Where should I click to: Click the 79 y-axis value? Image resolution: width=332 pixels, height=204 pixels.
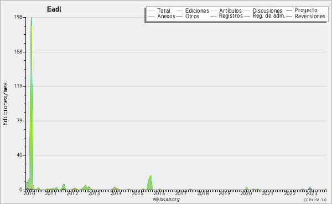pyautogui.click(x=19, y=121)
